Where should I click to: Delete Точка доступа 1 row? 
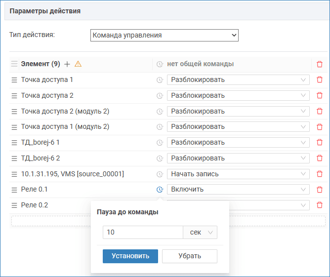(320, 79)
